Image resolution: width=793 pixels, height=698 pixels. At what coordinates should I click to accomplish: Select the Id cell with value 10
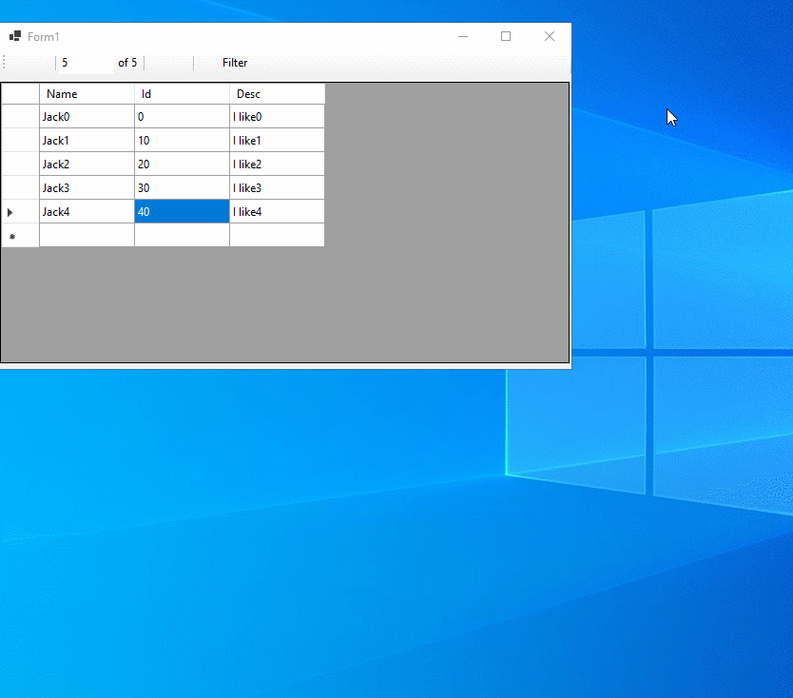[182, 140]
